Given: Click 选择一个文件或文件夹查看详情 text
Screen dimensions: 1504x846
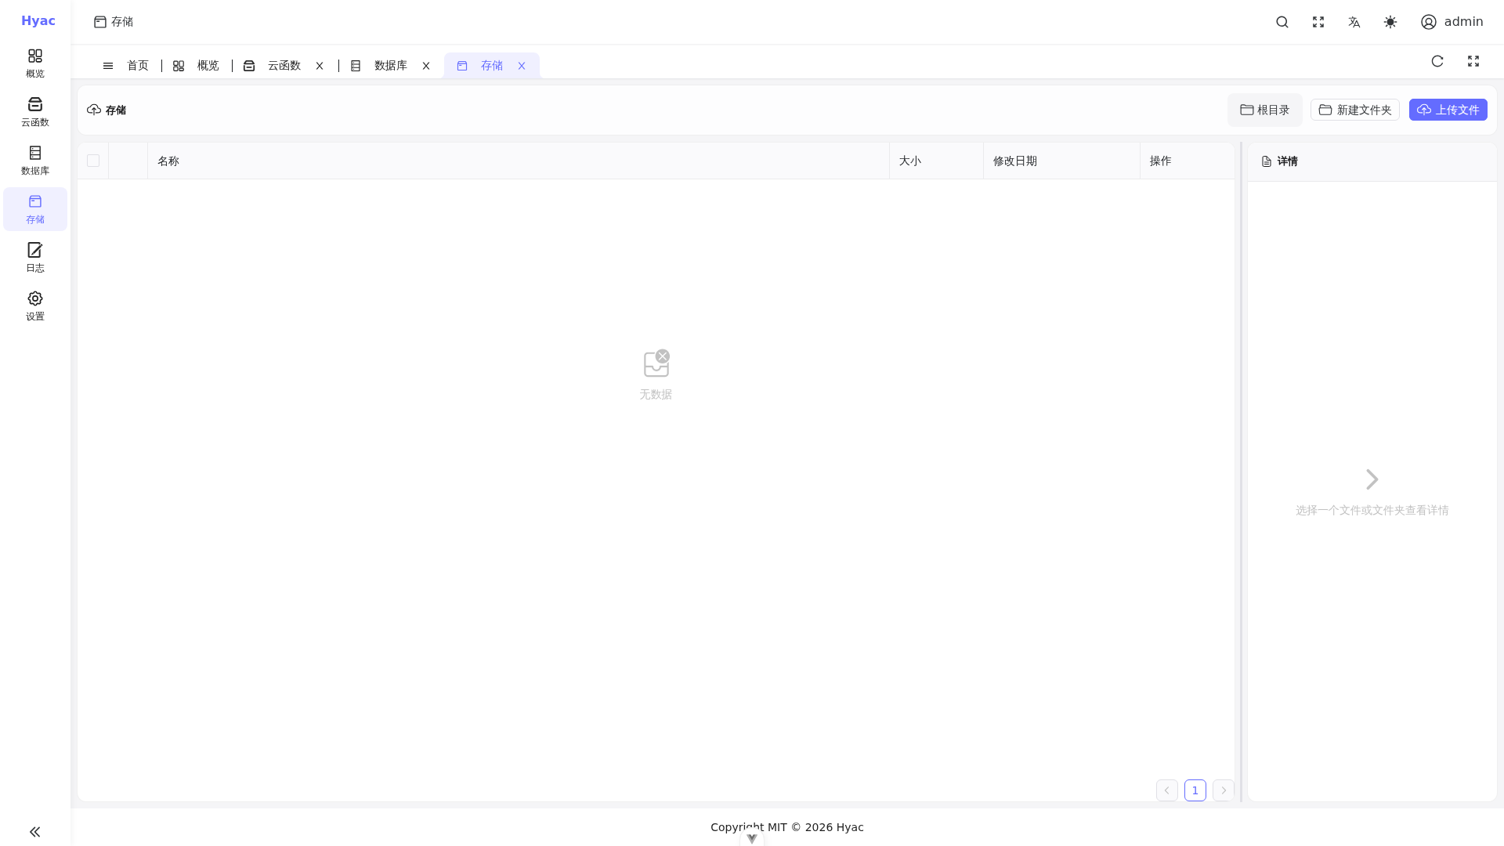Looking at the screenshot, I should click(1372, 511).
